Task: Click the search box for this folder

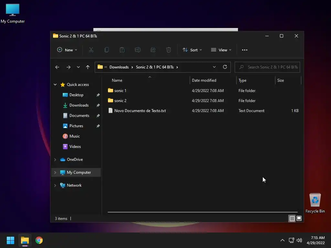Action: point(267,67)
